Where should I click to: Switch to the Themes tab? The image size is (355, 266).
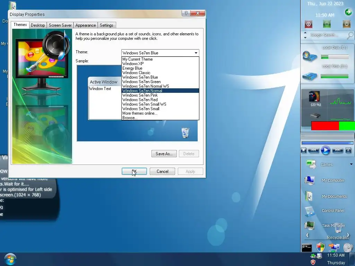click(x=20, y=25)
